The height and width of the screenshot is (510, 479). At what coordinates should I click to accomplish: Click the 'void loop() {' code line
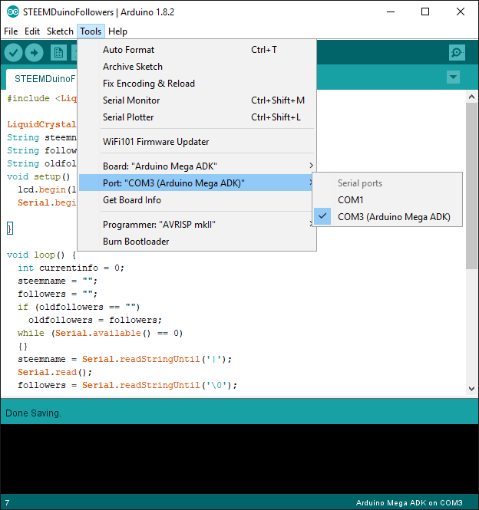(41, 255)
